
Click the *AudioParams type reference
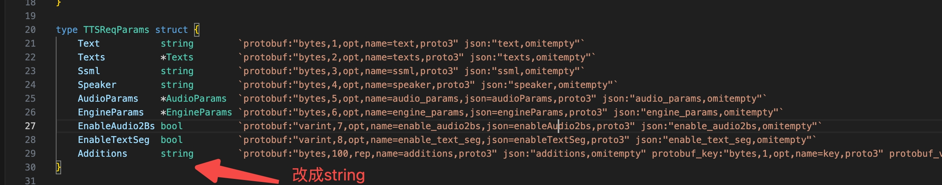coord(193,99)
